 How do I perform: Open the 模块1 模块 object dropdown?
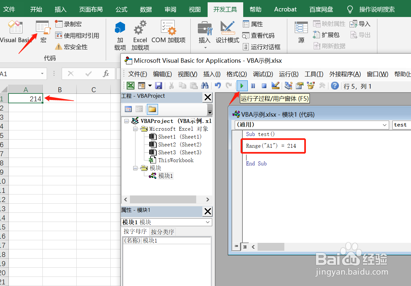pos(208,222)
